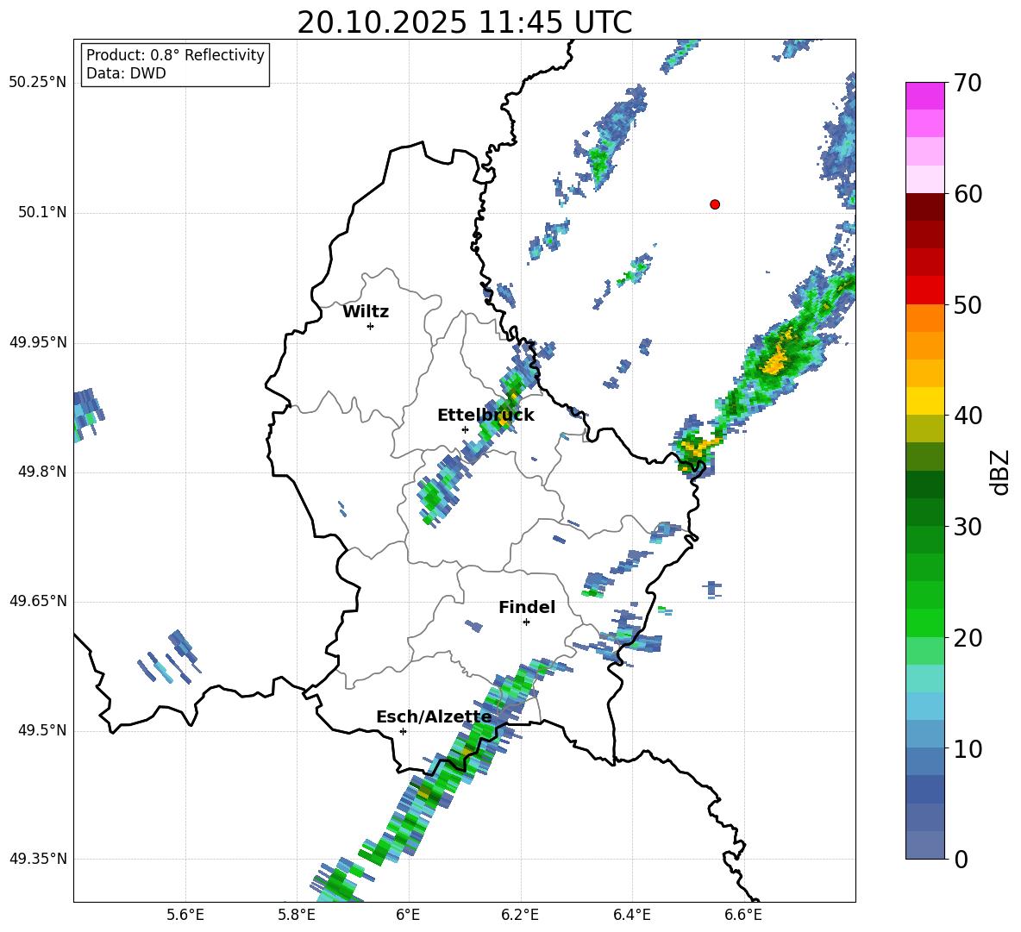Click the orange colorbar segment just below 50

[x=924, y=318]
